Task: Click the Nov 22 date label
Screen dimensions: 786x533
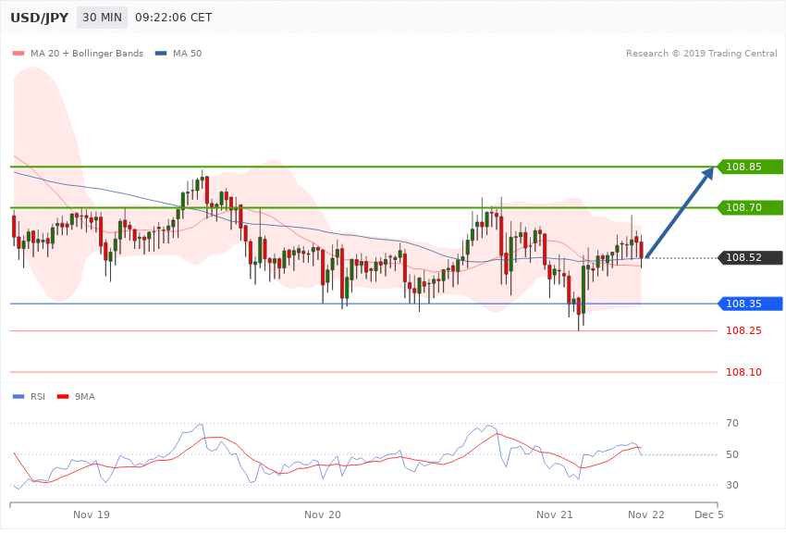Action: pyautogui.click(x=646, y=514)
